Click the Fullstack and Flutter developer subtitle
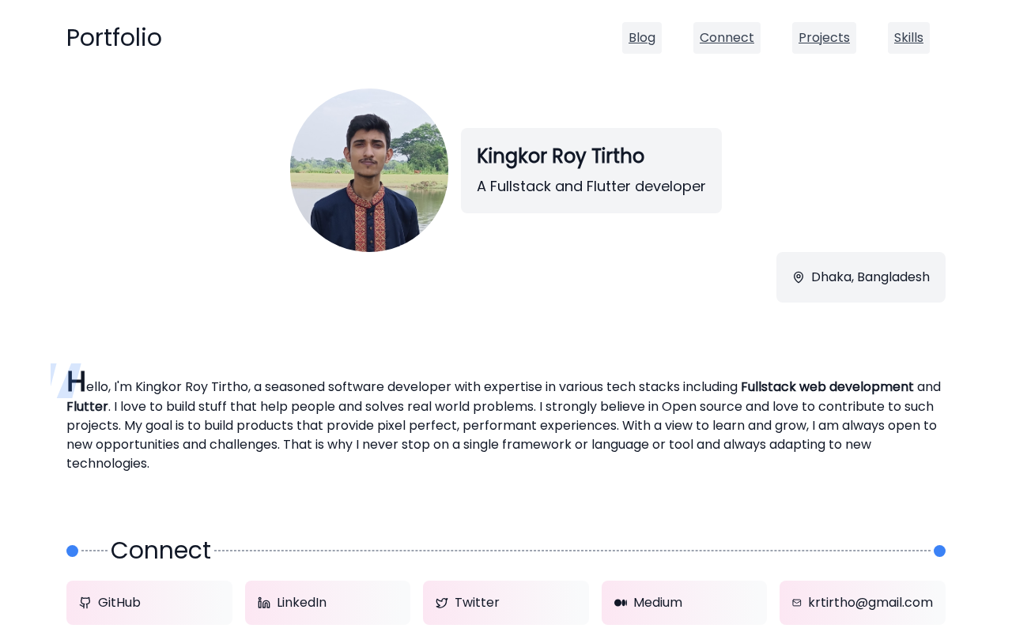 pyautogui.click(x=591, y=186)
